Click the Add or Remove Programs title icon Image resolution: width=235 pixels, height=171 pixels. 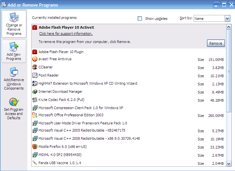[x=4, y=5]
